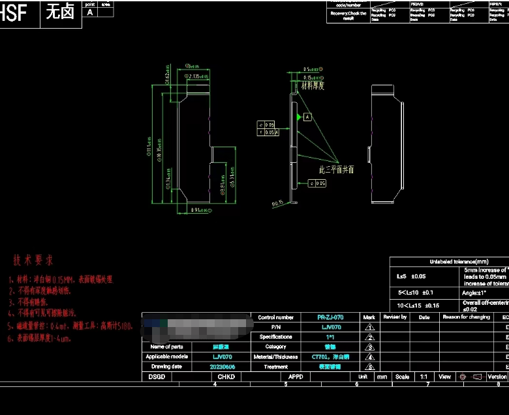Select the R0.15 radius dimension
This screenshot has height=415, width=509.
point(278,204)
